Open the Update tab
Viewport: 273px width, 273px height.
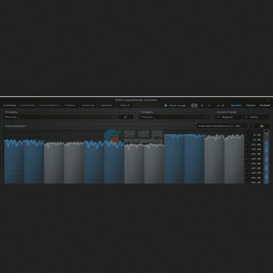pyautogui.click(x=106, y=105)
